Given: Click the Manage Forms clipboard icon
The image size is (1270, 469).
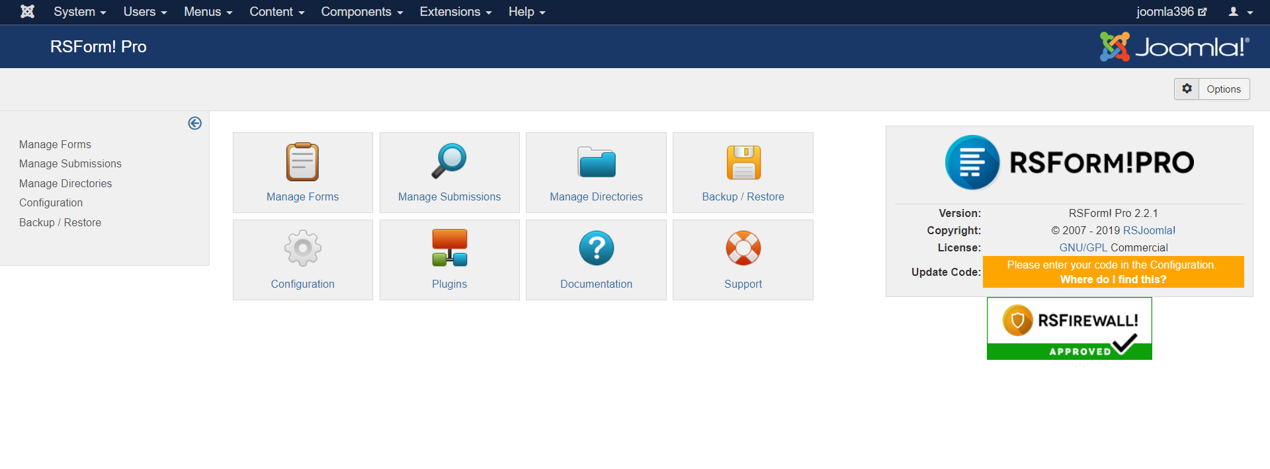Looking at the screenshot, I should [302, 162].
